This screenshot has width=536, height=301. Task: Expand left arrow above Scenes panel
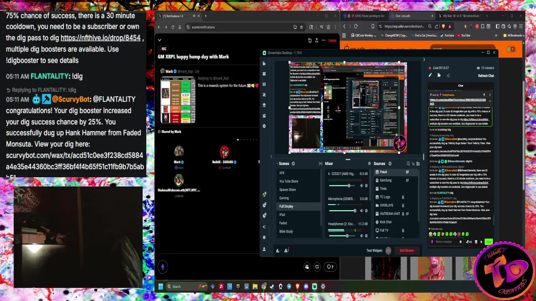click(x=271, y=157)
